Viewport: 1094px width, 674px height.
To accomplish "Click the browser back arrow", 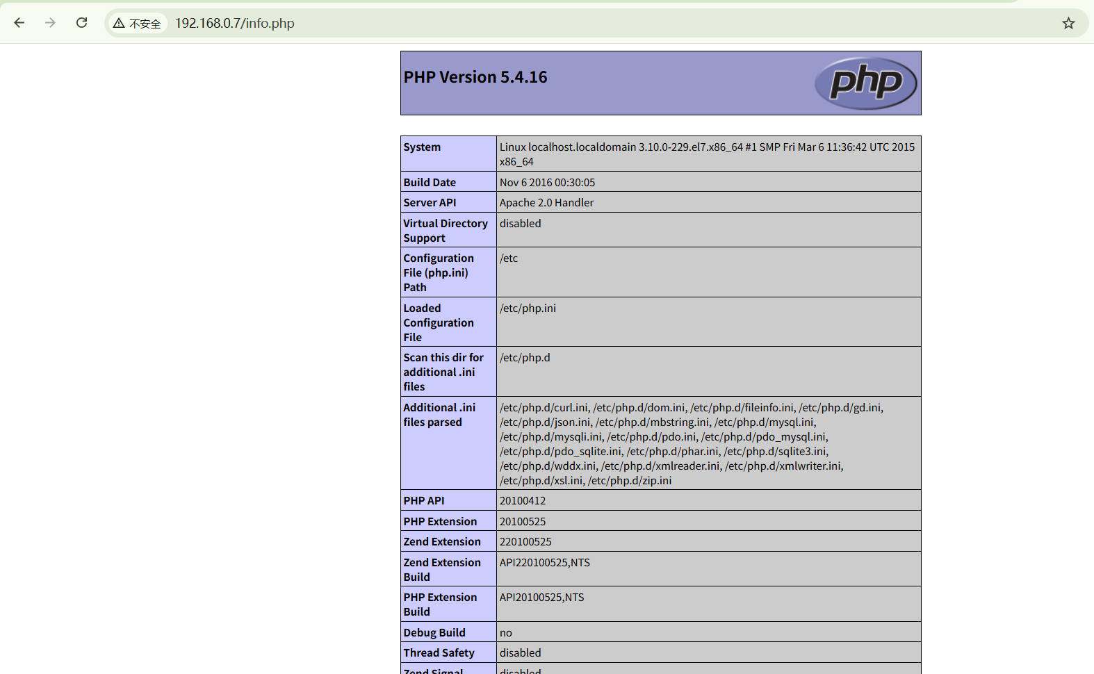I will pos(19,23).
